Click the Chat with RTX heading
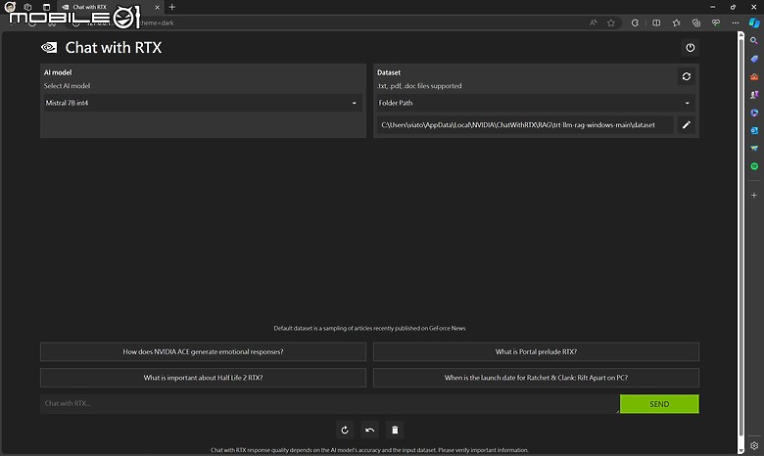 [113, 48]
